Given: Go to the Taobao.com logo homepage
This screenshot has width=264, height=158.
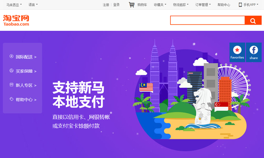Looking at the screenshot, I should [16, 21].
